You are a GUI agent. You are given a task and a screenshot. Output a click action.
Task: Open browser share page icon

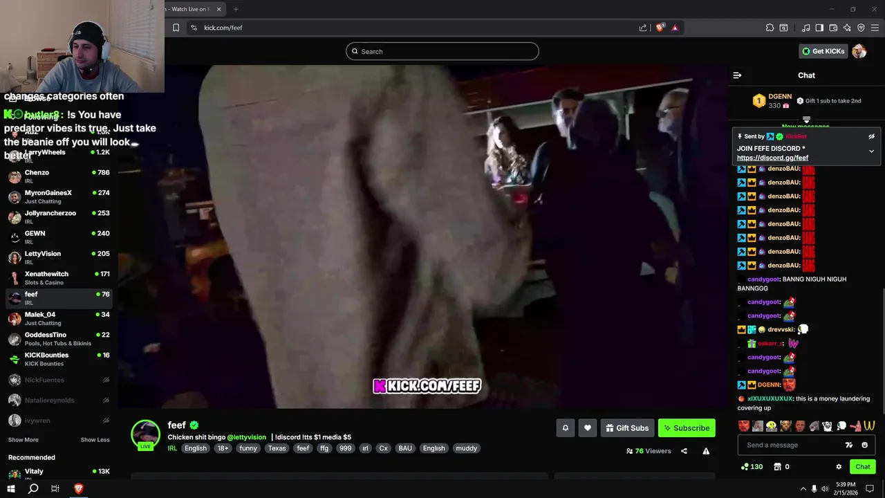tap(643, 28)
